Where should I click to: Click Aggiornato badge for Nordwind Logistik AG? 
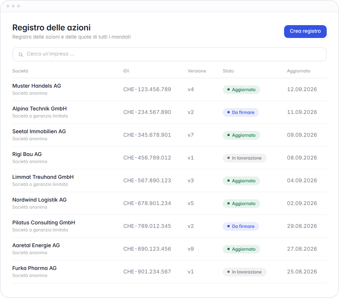click(x=241, y=204)
